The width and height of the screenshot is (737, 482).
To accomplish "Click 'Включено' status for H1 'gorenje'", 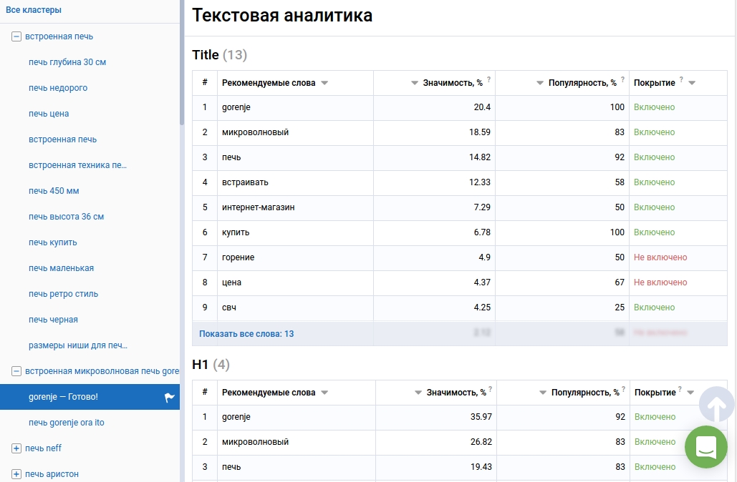I will click(x=655, y=417).
